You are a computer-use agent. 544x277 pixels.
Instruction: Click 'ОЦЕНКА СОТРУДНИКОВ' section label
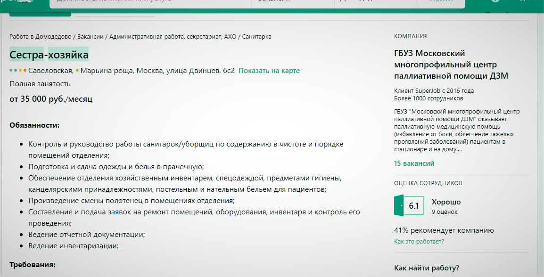(428, 183)
